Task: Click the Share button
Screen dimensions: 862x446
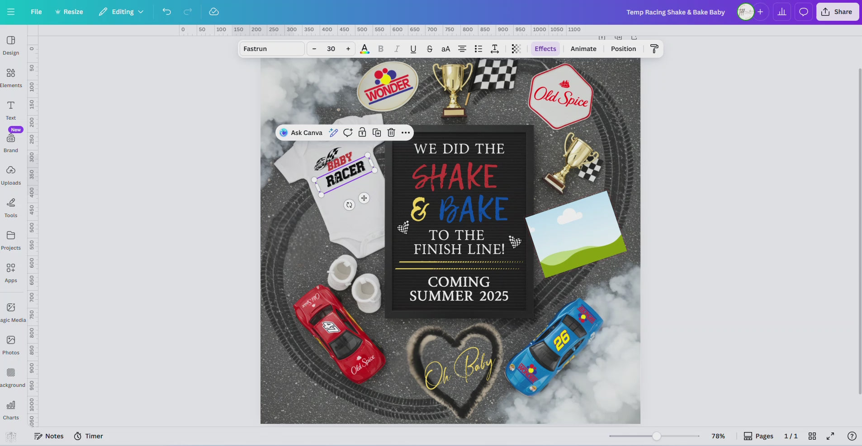Action: 837,12
